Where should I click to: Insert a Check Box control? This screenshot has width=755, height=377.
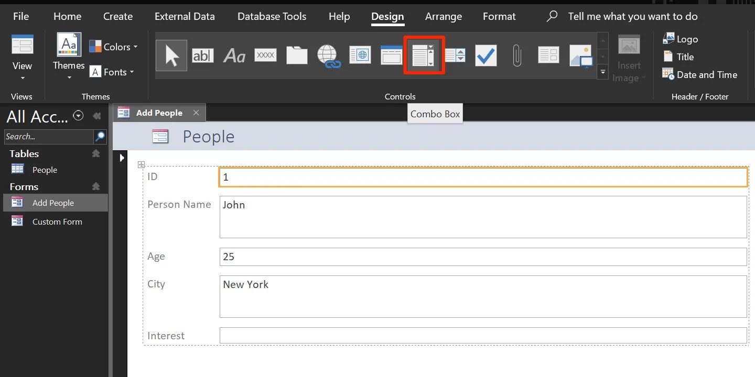coord(486,55)
